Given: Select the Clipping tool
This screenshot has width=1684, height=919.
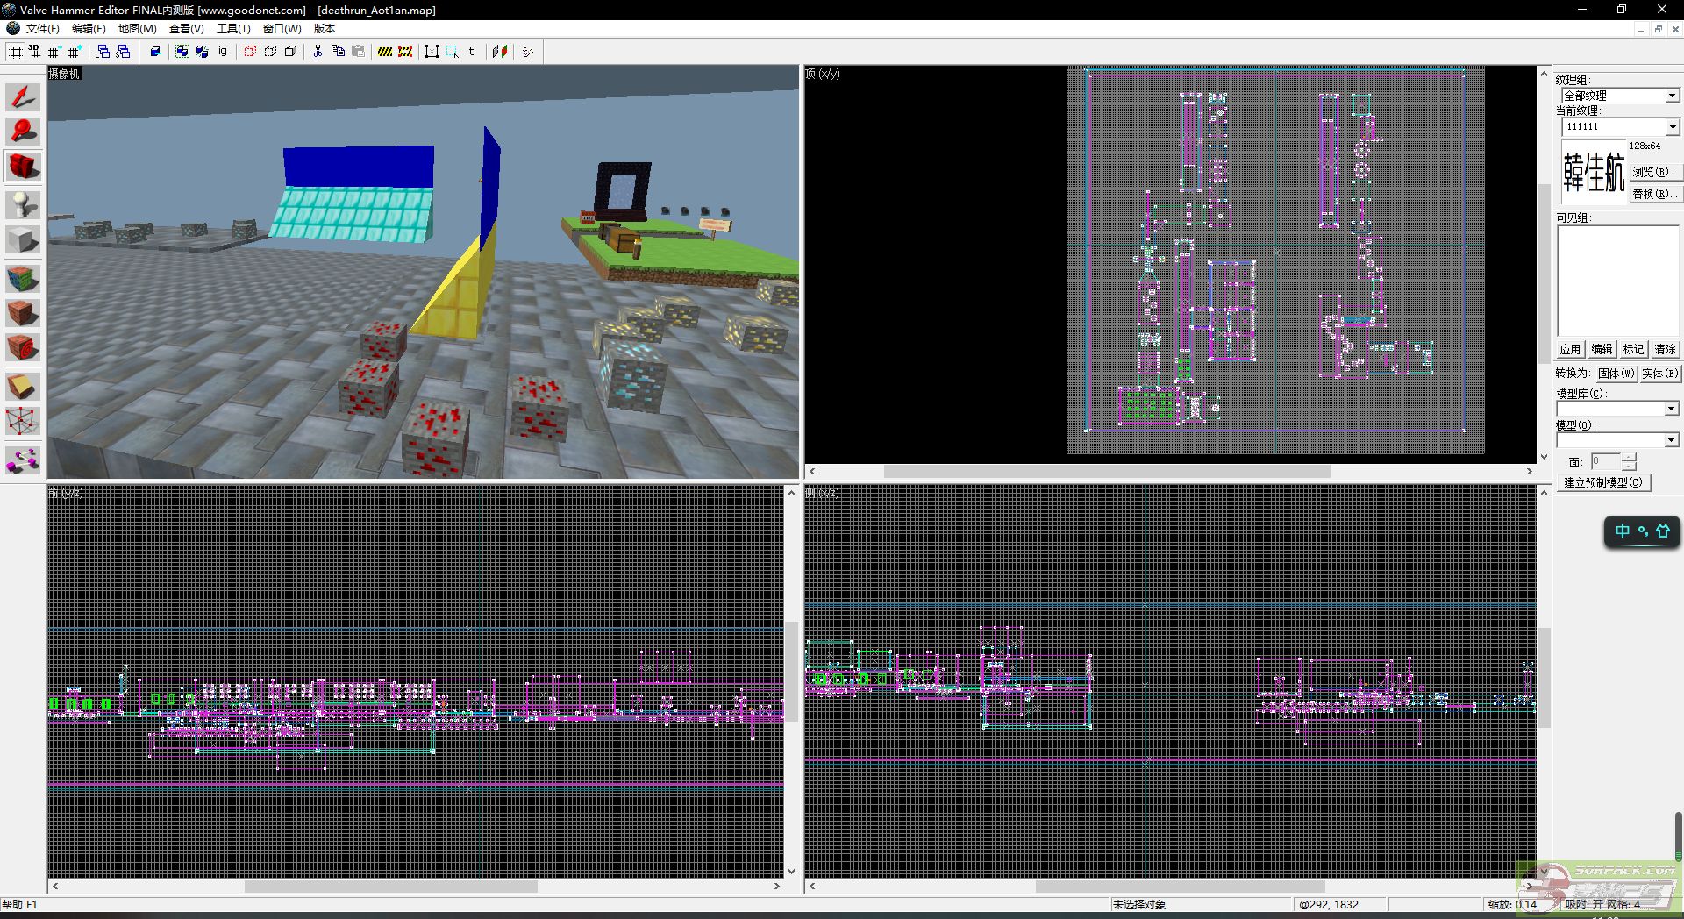Looking at the screenshot, I should point(23,386).
